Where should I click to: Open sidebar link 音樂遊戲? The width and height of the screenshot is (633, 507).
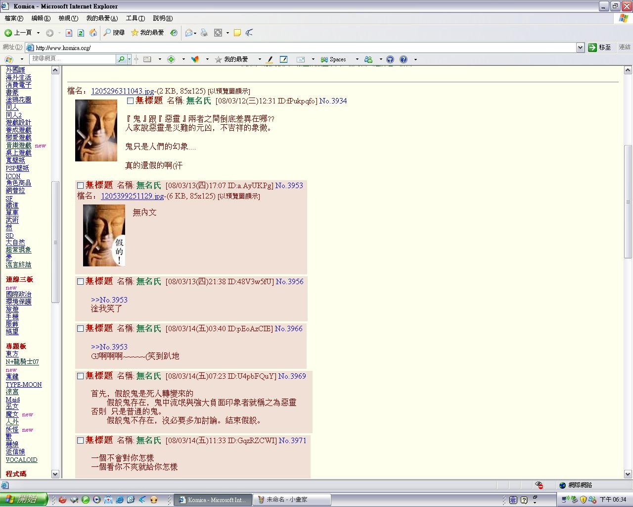[18, 145]
